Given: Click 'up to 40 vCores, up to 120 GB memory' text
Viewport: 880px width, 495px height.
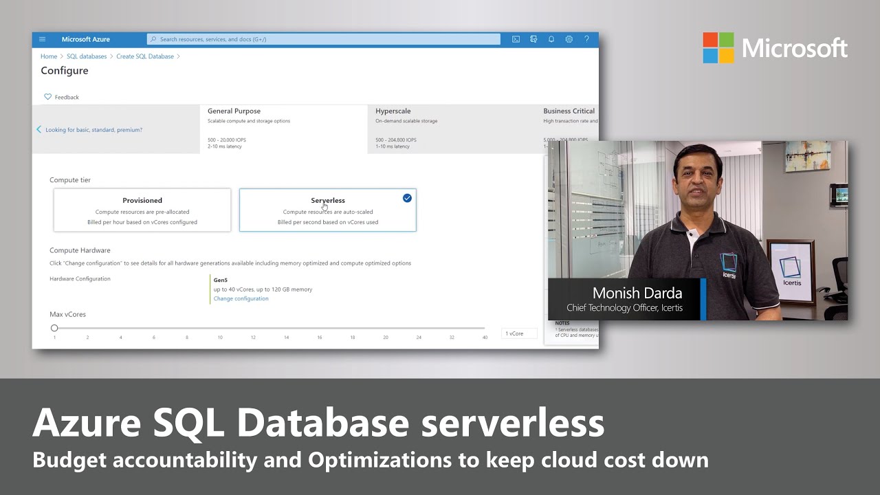Looking at the screenshot, I should tap(263, 289).
